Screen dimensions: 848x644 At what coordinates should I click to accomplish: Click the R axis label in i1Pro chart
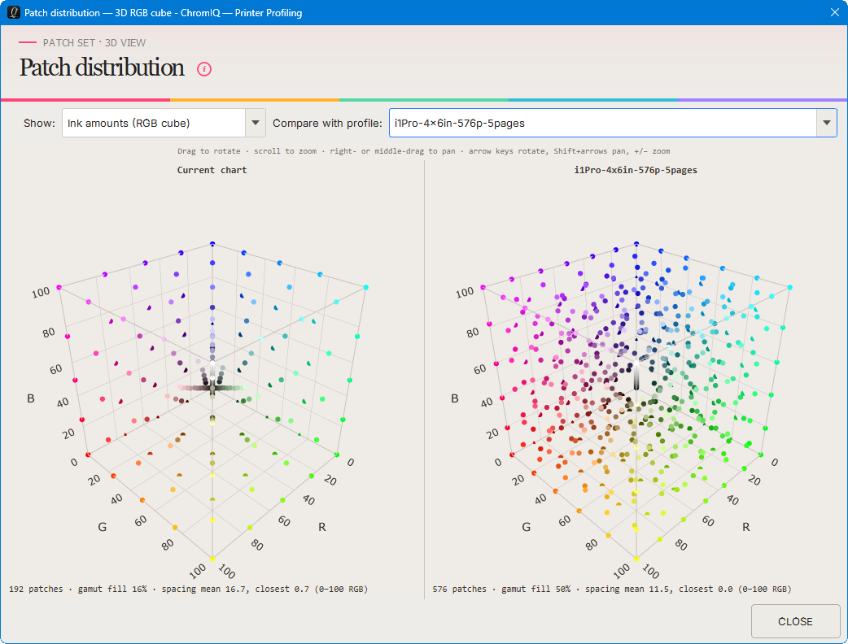pos(746,527)
